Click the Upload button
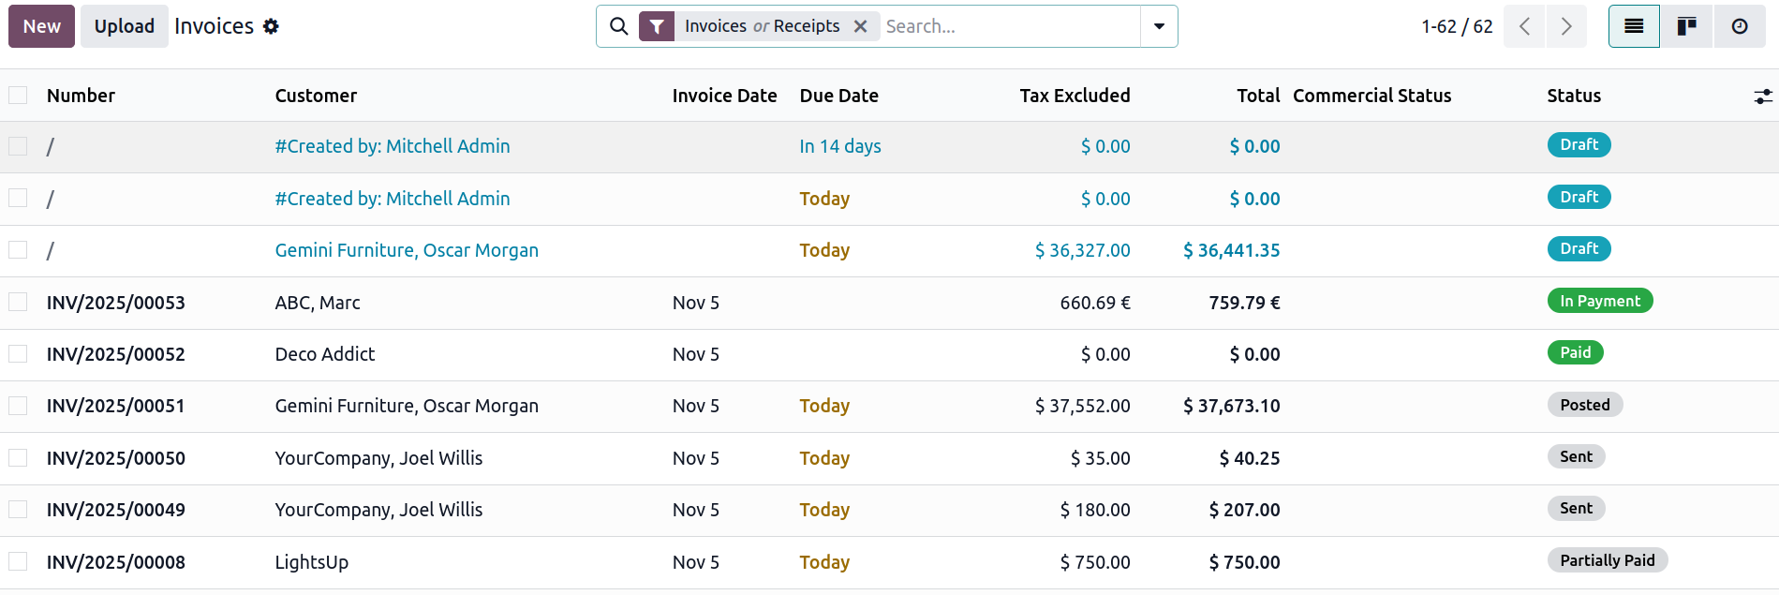Image resolution: width=1779 pixels, height=595 pixels. [124, 26]
